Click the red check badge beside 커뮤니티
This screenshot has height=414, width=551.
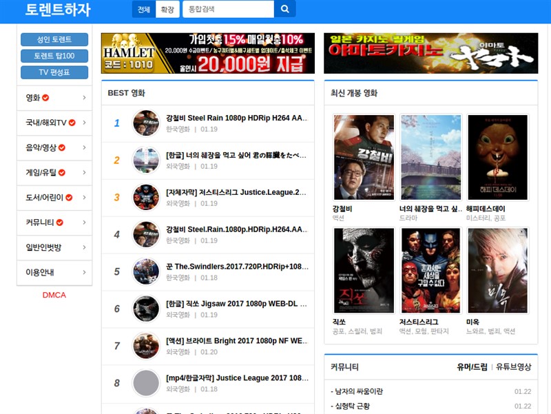click(60, 222)
